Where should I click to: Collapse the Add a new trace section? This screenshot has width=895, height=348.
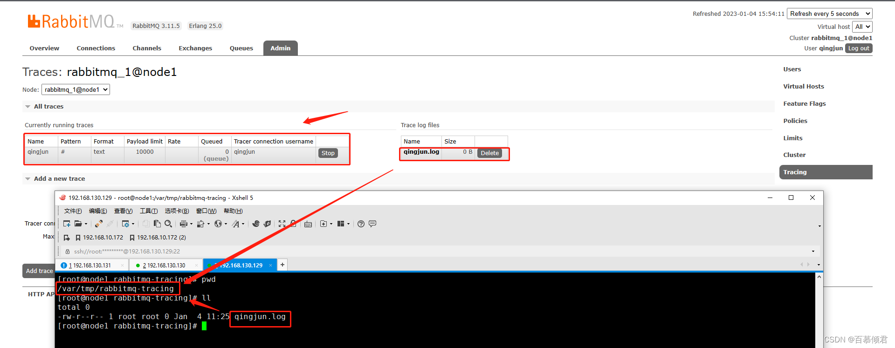pos(55,178)
